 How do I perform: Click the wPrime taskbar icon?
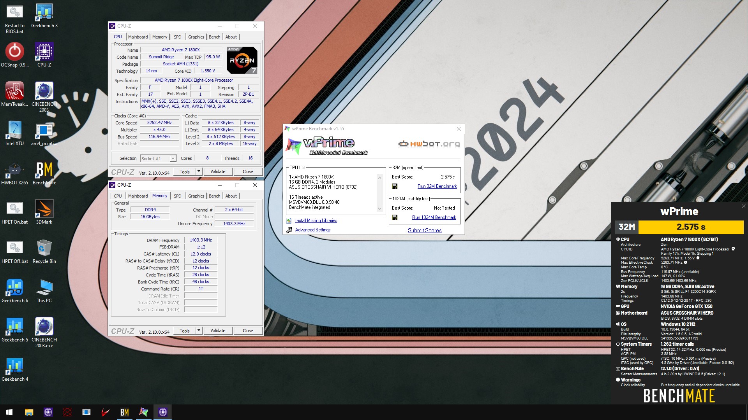point(143,412)
